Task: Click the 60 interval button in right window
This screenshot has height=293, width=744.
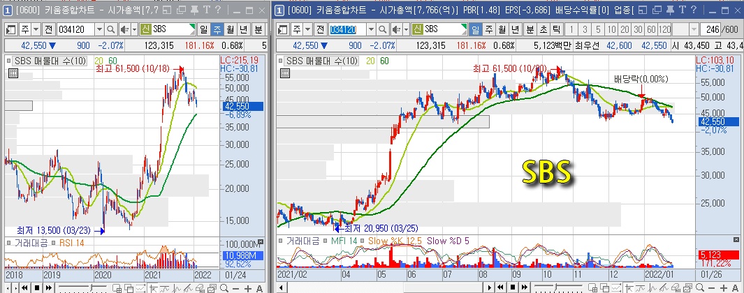Action: (651, 29)
